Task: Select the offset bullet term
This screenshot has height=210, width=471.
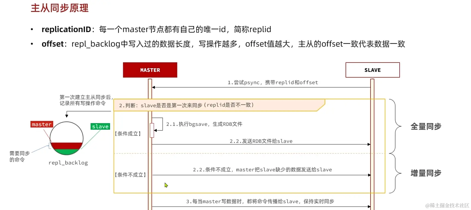Action: pyautogui.click(x=52, y=44)
